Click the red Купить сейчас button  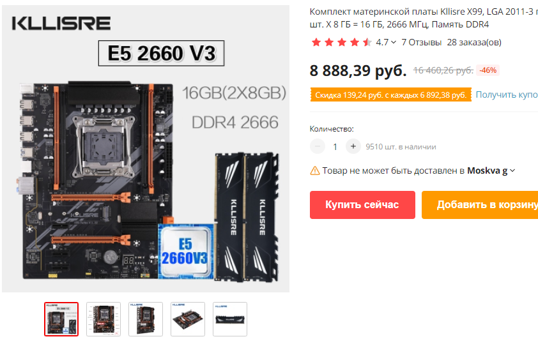pyautogui.click(x=362, y=205)
